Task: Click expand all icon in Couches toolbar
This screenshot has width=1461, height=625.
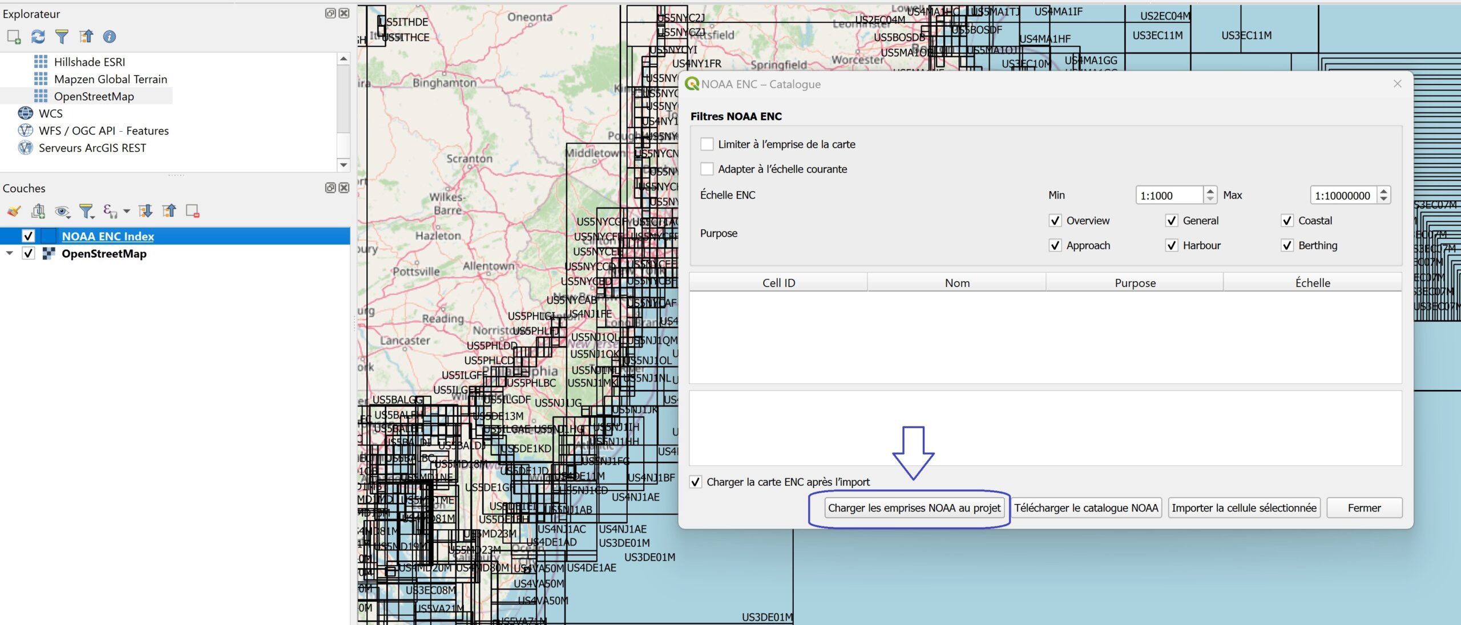Action: click(x=146, y=212)
